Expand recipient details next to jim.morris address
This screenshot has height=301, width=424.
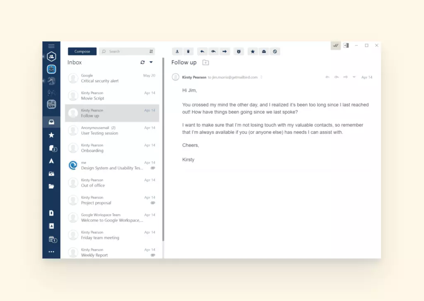click(261, 77)
